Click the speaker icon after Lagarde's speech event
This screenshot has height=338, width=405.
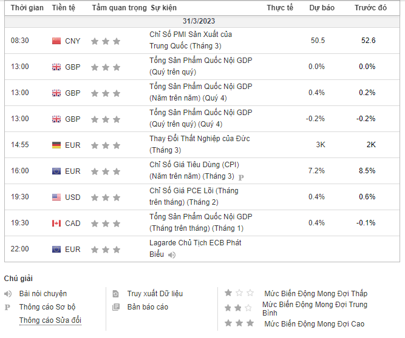[x=172, y=255]
